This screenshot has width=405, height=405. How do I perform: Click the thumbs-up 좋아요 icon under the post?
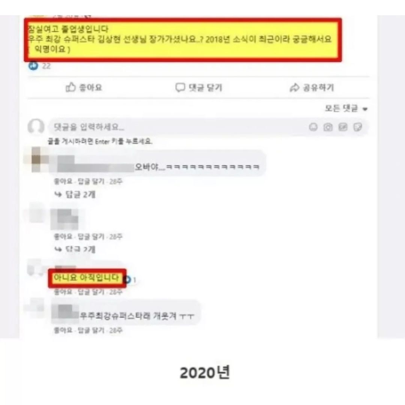[x=70, y=87]
